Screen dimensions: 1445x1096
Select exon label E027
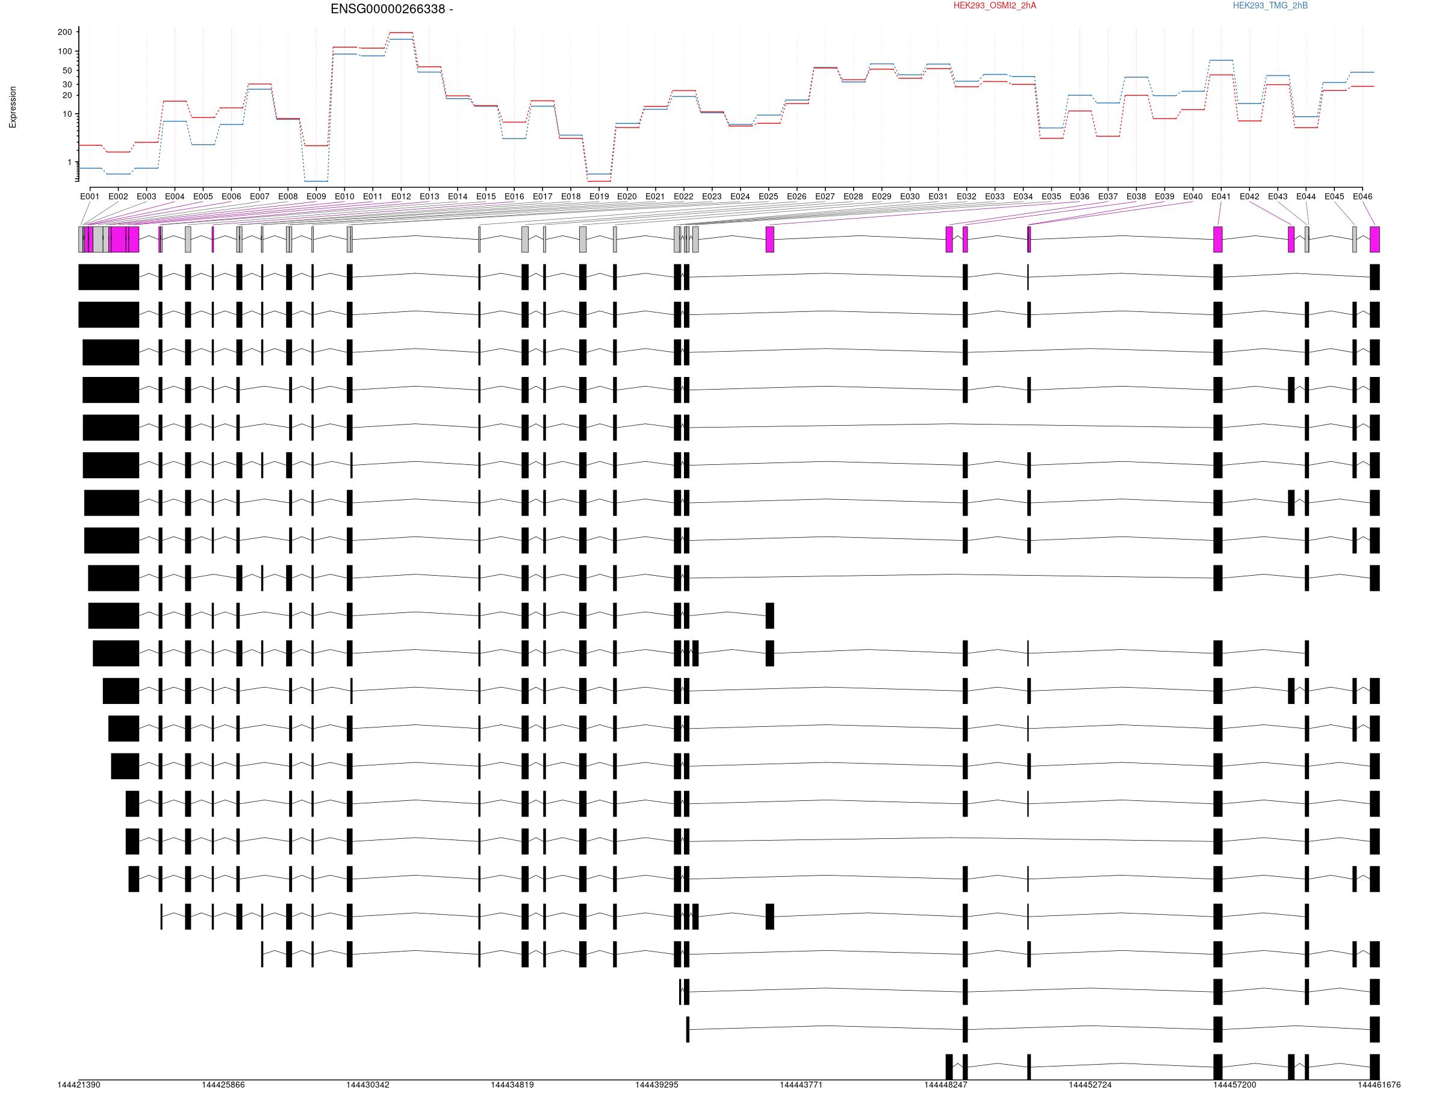point(825,196)
